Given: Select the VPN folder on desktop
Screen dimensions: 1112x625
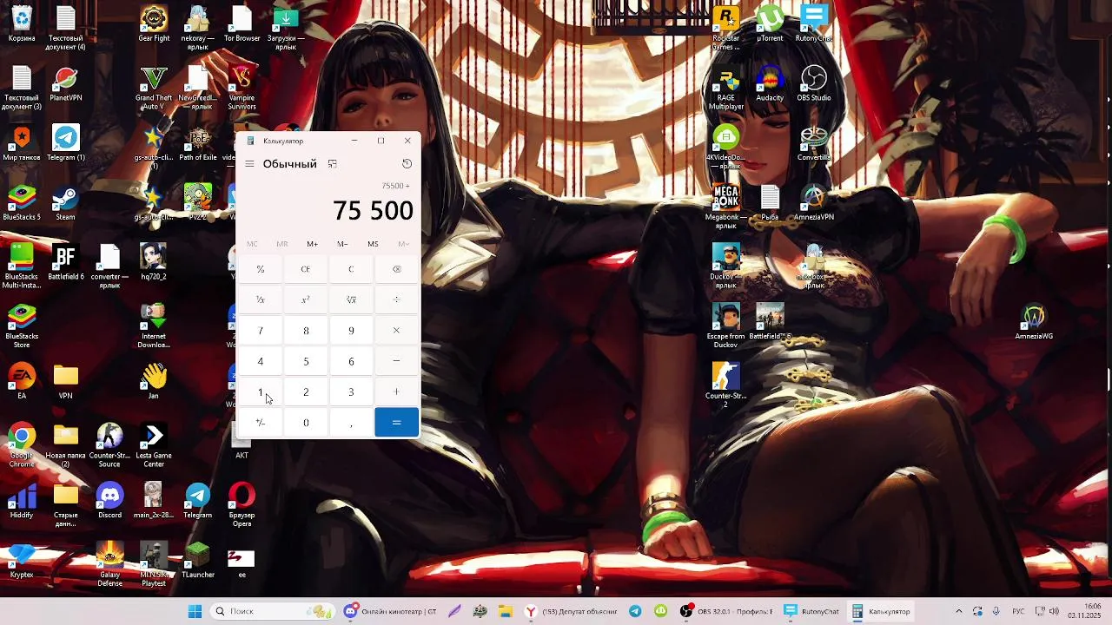Looking at the screenshot, I should tap(66, 382).
